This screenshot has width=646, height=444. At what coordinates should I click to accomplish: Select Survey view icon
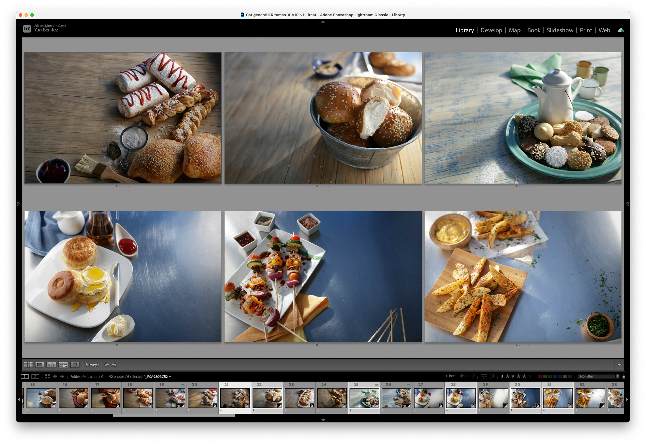pos(63,365)
